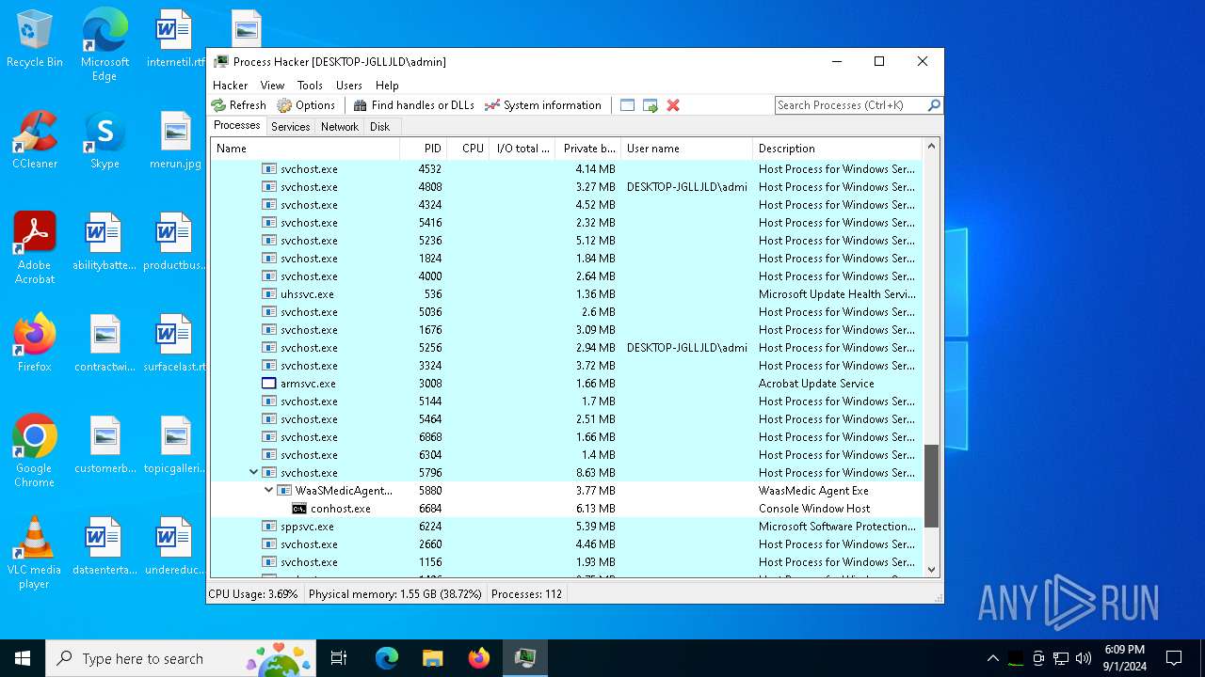Click the find window toolbar icon
Screen dimensions: 1205x677
(x=628, y=105)
